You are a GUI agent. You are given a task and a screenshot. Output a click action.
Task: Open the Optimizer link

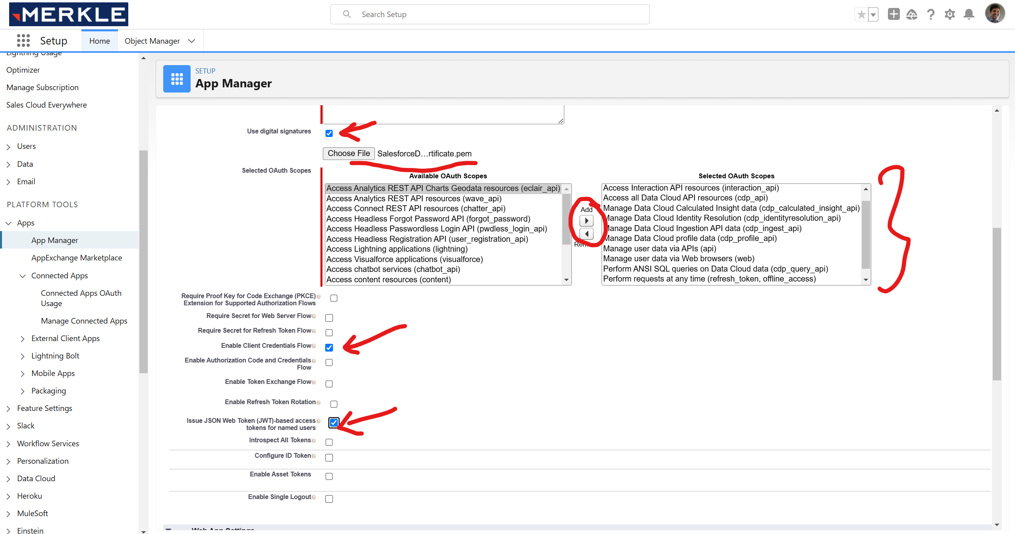click(x=23, y=70)
